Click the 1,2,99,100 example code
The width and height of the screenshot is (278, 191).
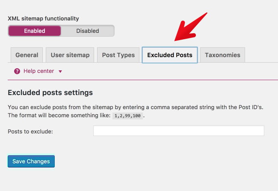click(x=127, y=116)
